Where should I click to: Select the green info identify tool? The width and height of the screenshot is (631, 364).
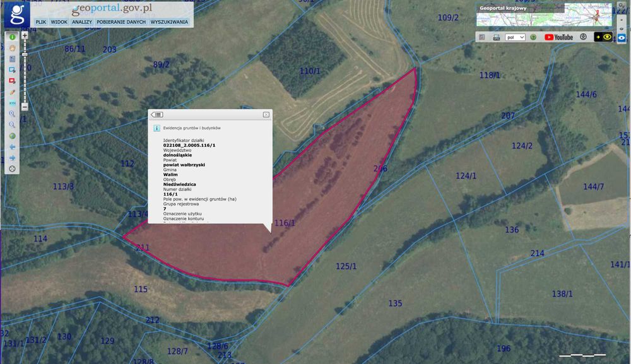pyautogui.click(x=12, y=37)
